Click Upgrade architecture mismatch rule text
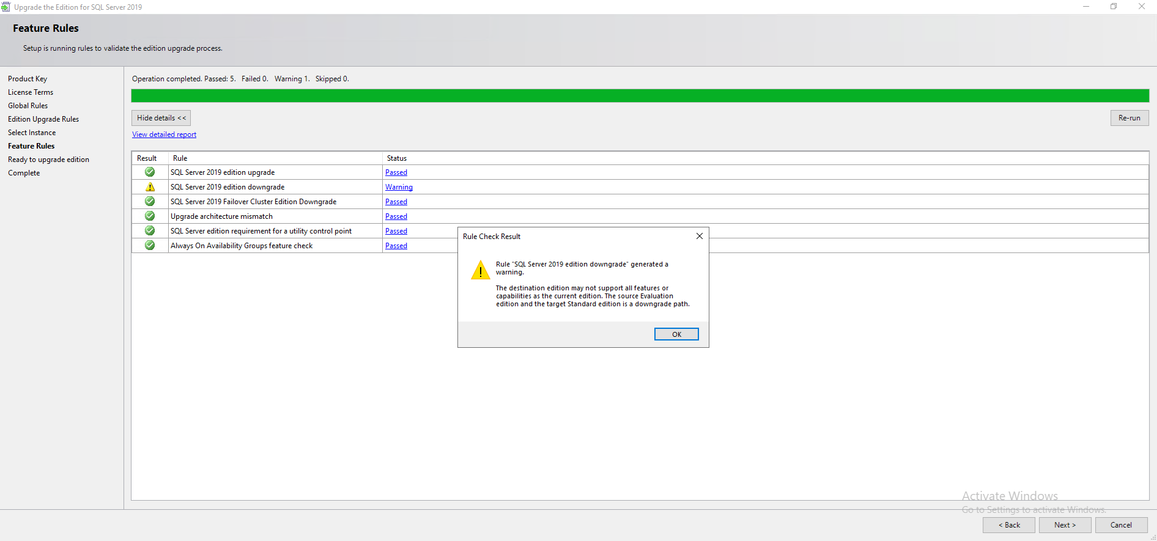This screenshot has height=541, width=1157. coord(221,216)
